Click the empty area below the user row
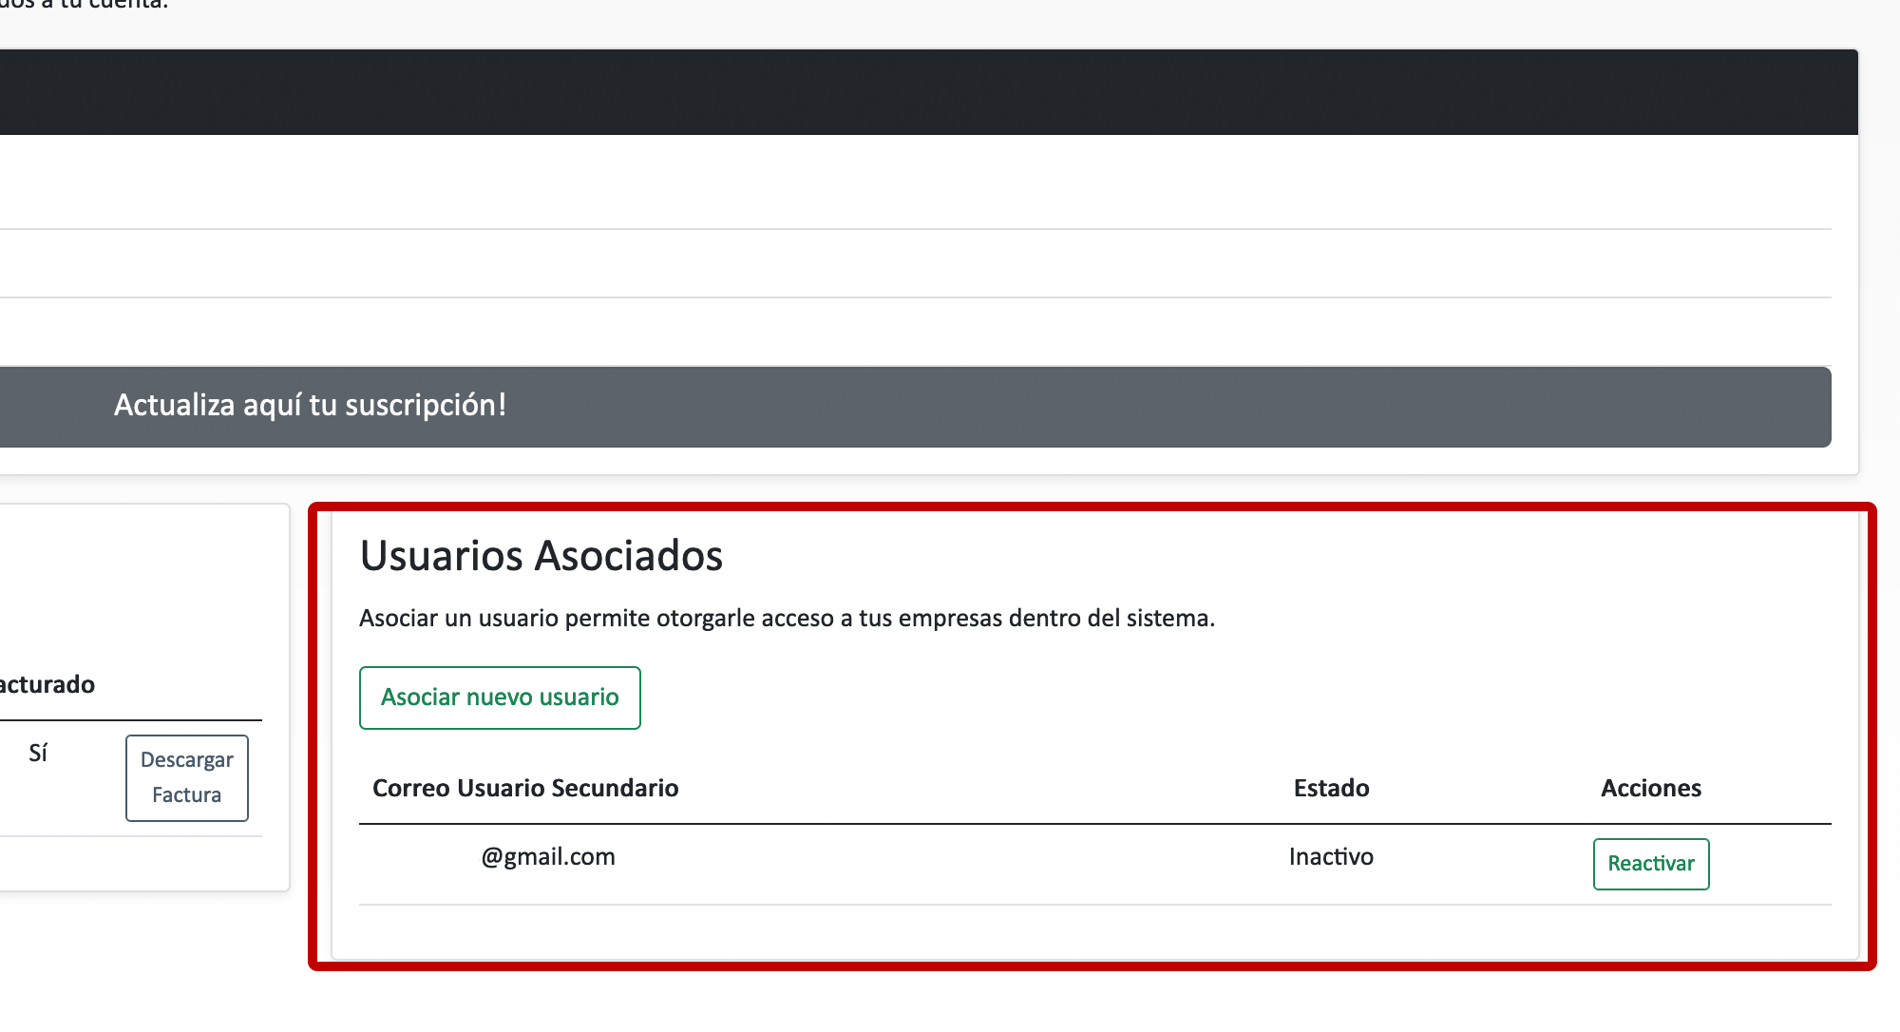1900x1032 pixels. (x=1092, y=931)
